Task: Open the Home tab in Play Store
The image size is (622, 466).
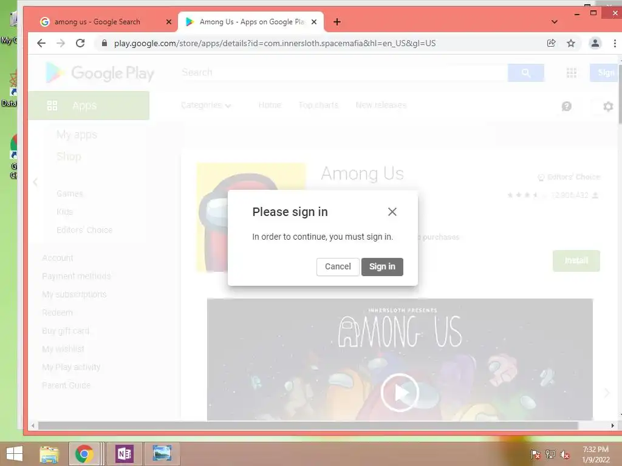Action: [270, 106]
